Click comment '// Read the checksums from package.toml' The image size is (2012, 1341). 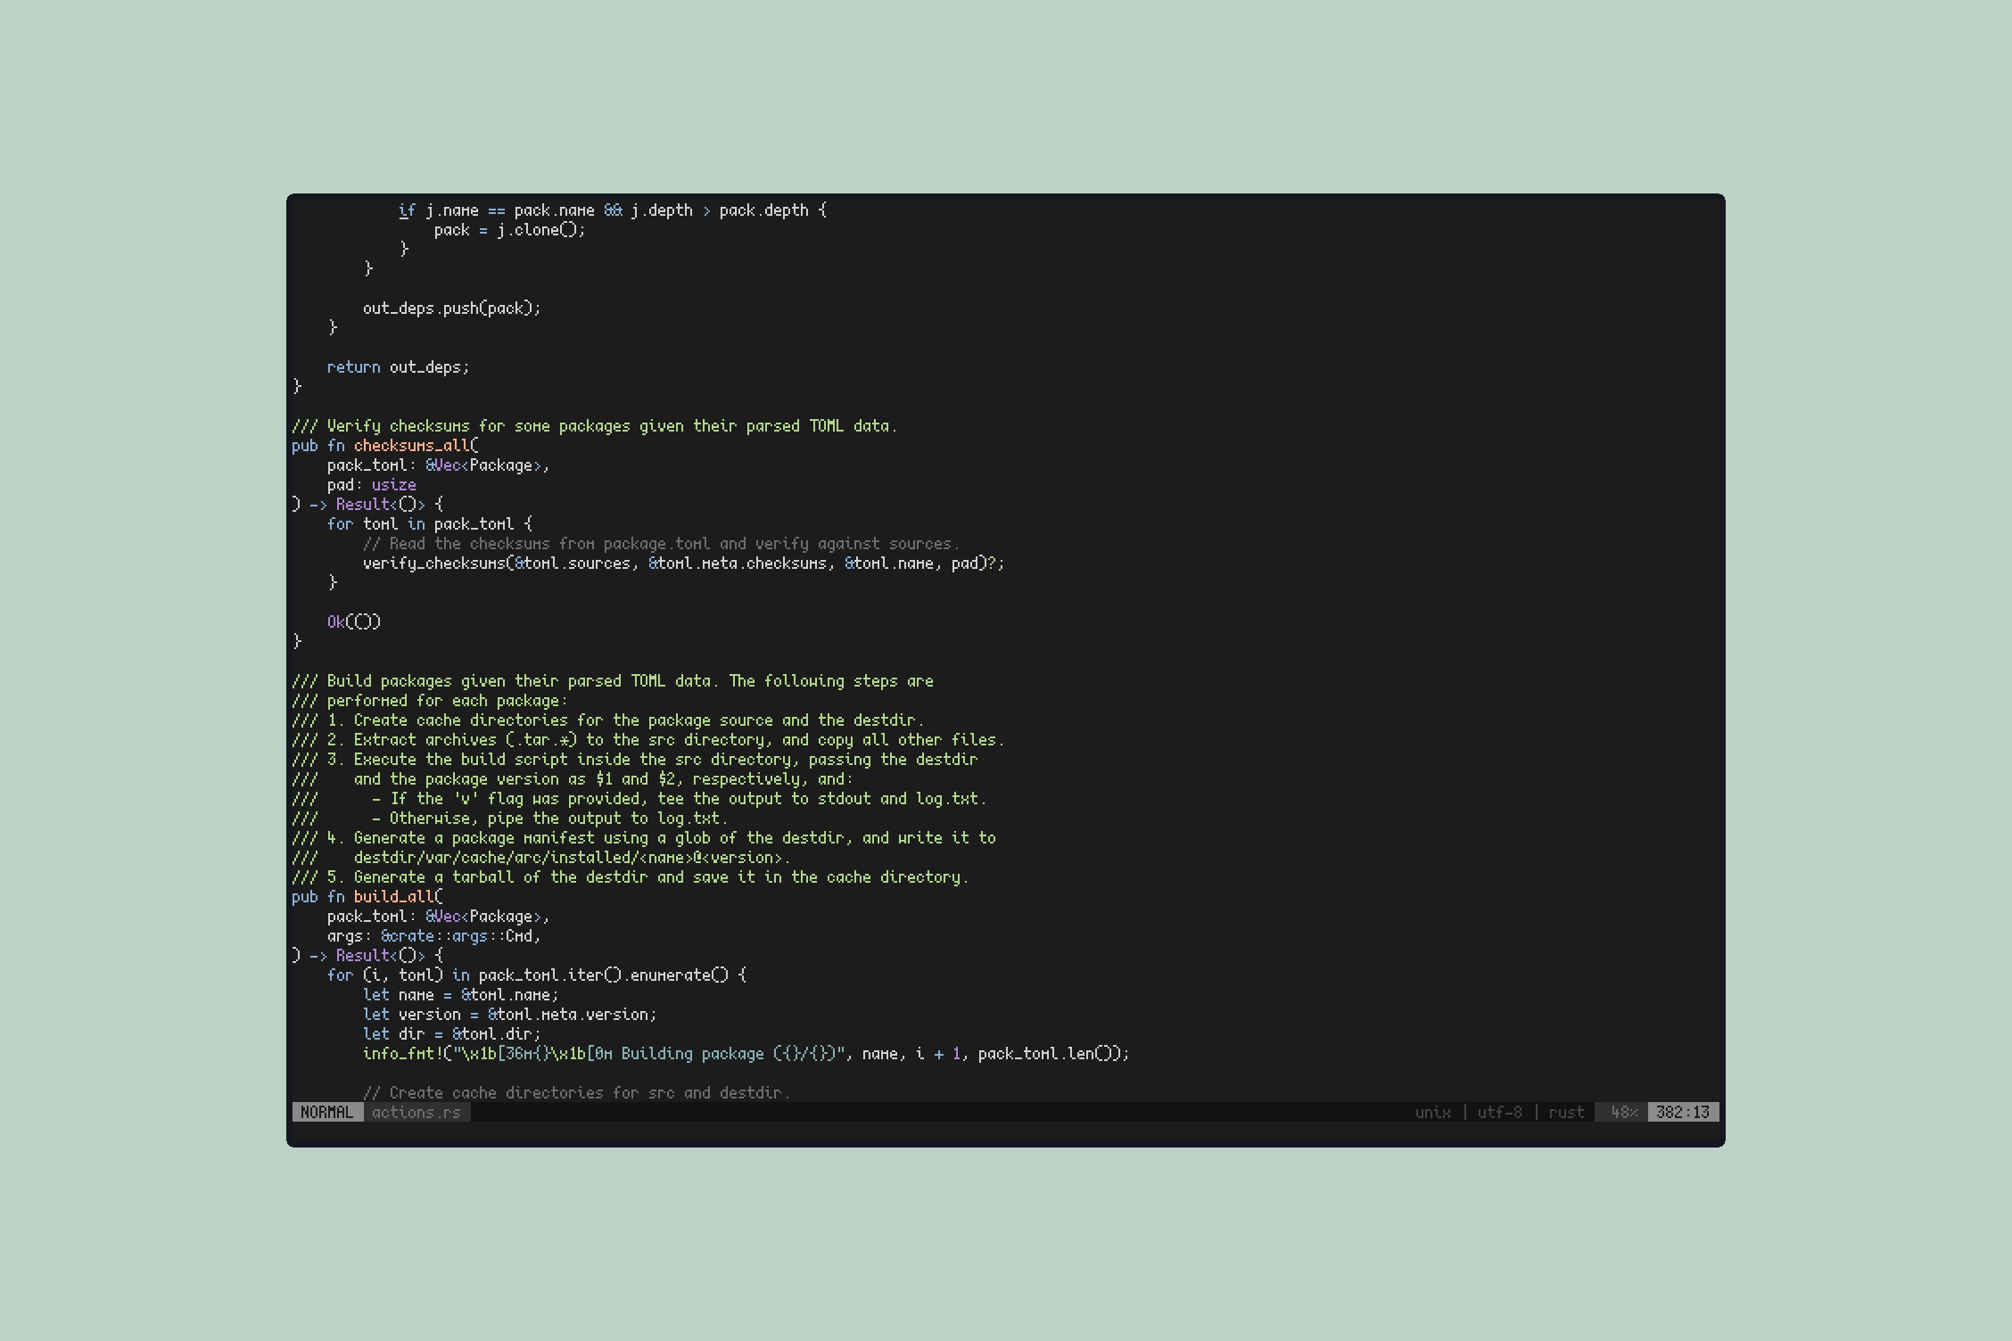(x=661, y=543)
